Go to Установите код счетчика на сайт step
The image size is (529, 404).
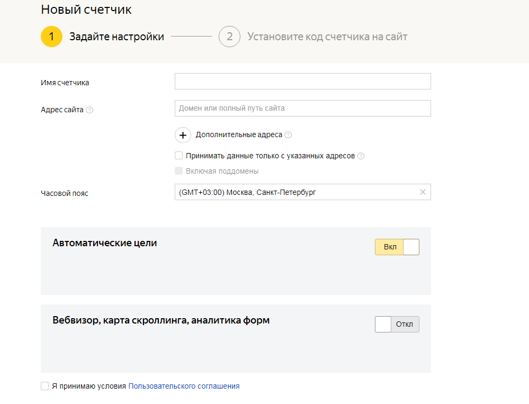(327, 37)
